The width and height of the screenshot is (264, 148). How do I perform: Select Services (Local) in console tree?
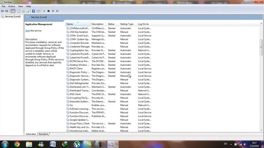(12, 16)
